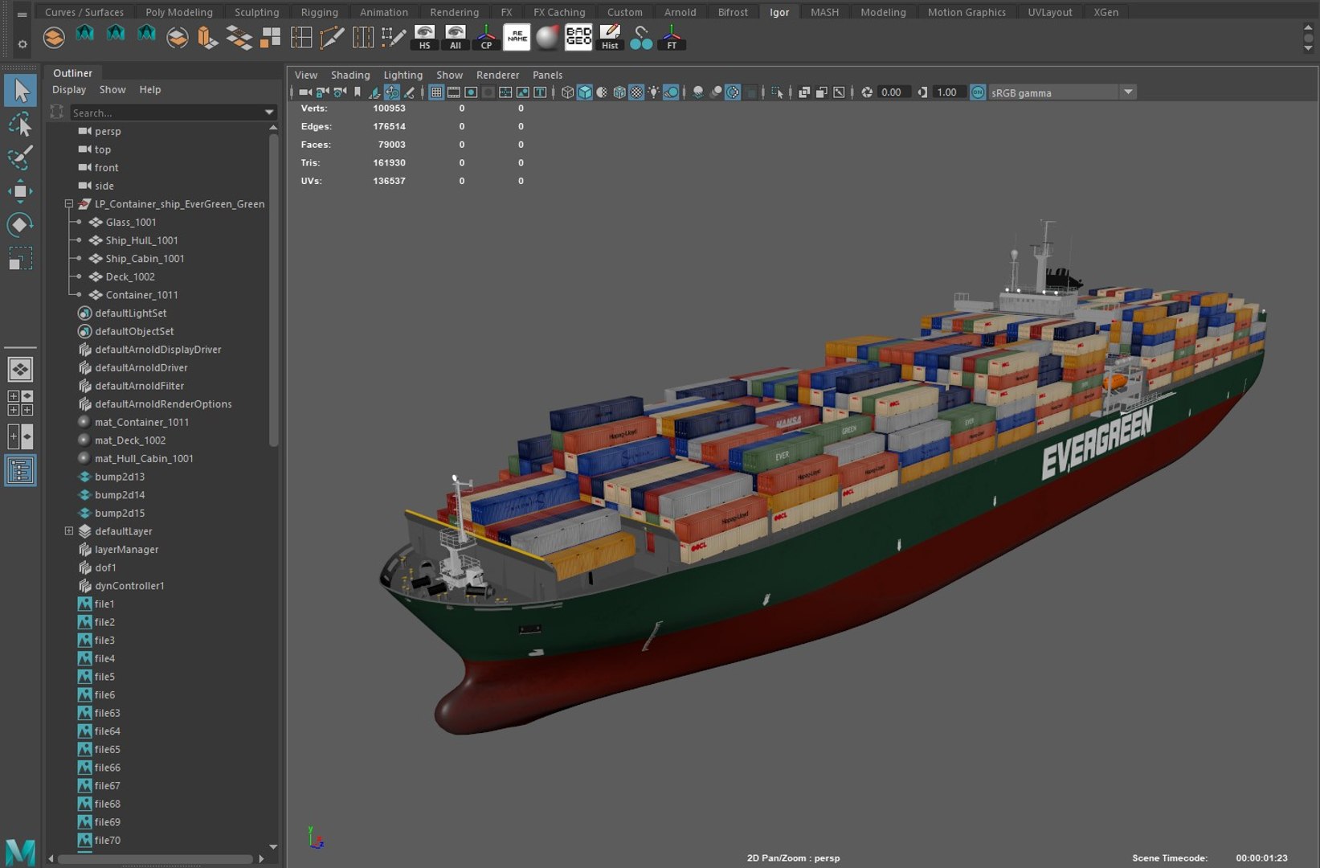Expand the defaultLayer node

click(69, 531)
